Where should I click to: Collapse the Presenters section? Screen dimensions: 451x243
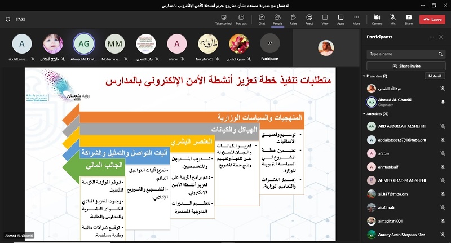click(364, 76)
